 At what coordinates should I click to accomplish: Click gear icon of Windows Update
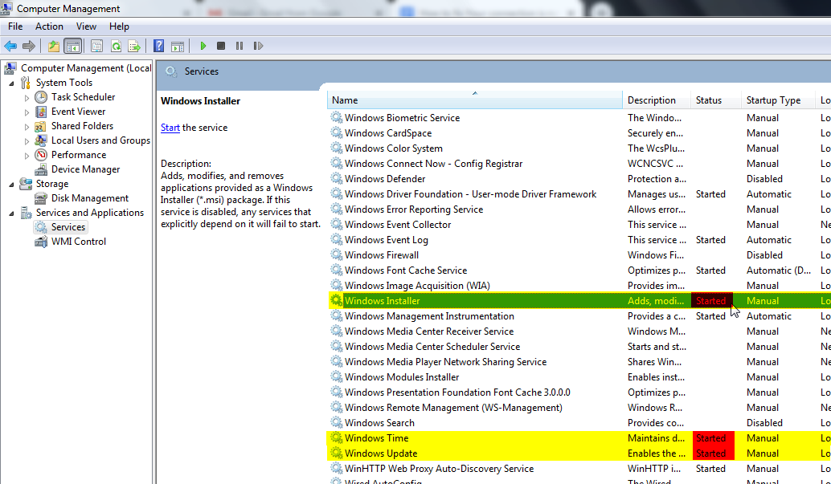pyautogui.click(x=336, y=453)
